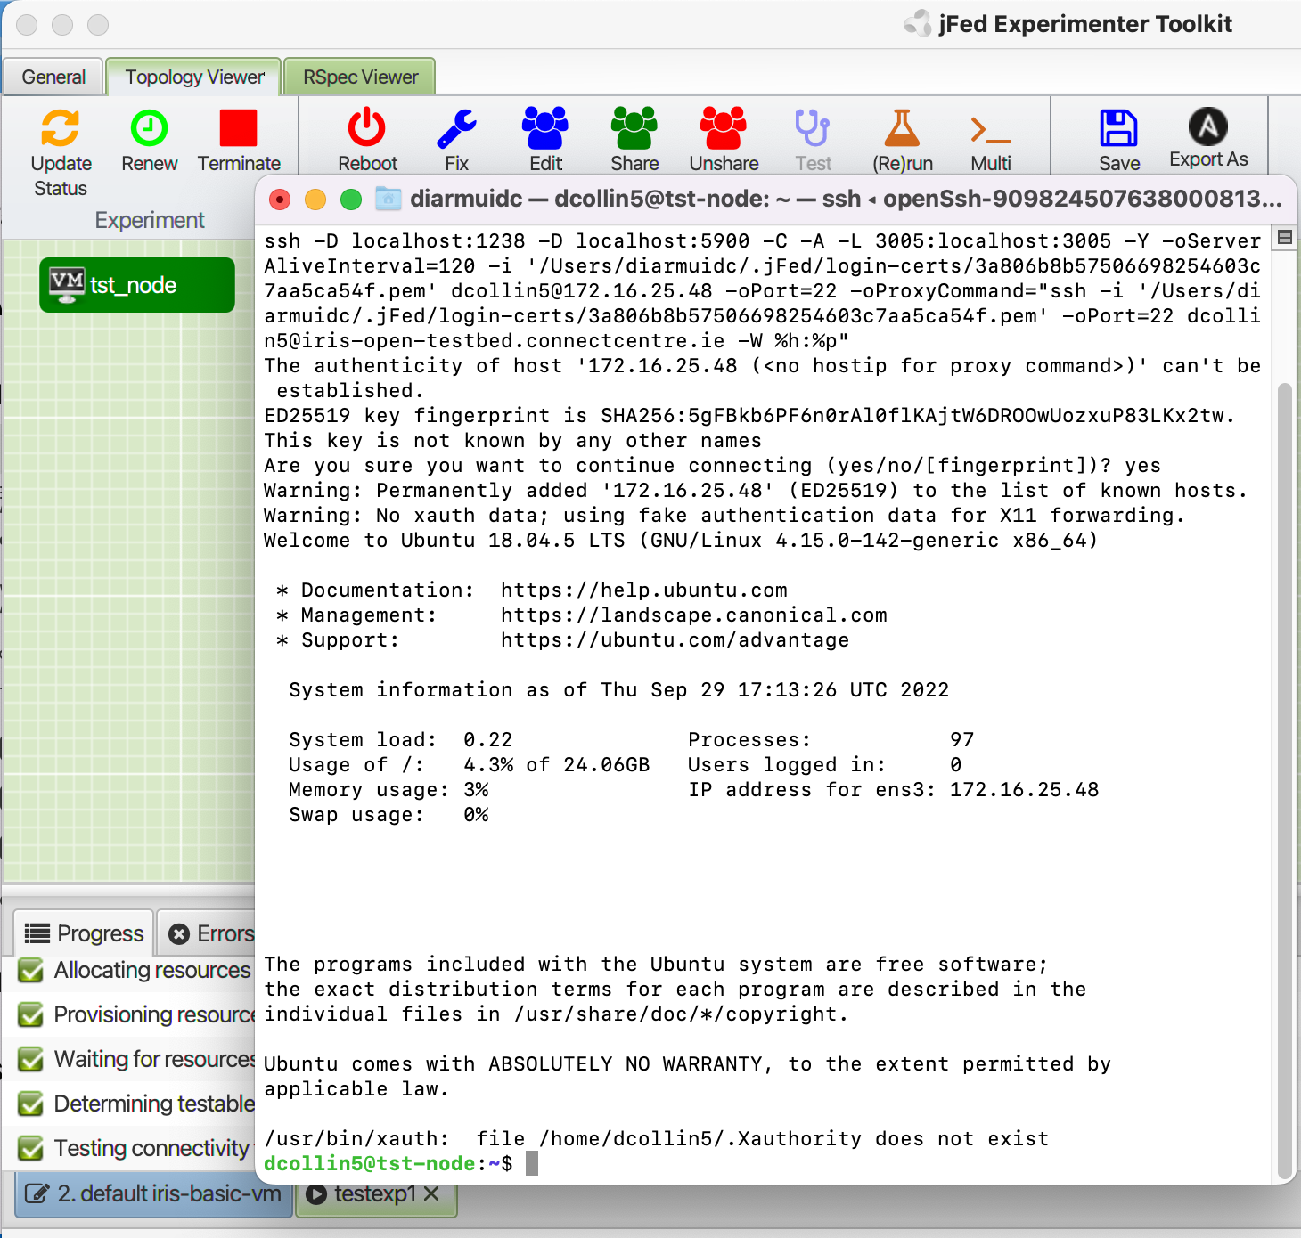Screen dimensions: 1301x1238
Task: Select the tst_node VM in the topology
Action: (x=135, y=285)
